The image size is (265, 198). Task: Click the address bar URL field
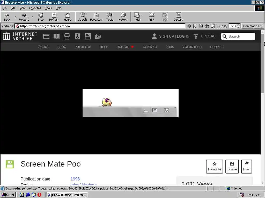click(x=100, y=26)
